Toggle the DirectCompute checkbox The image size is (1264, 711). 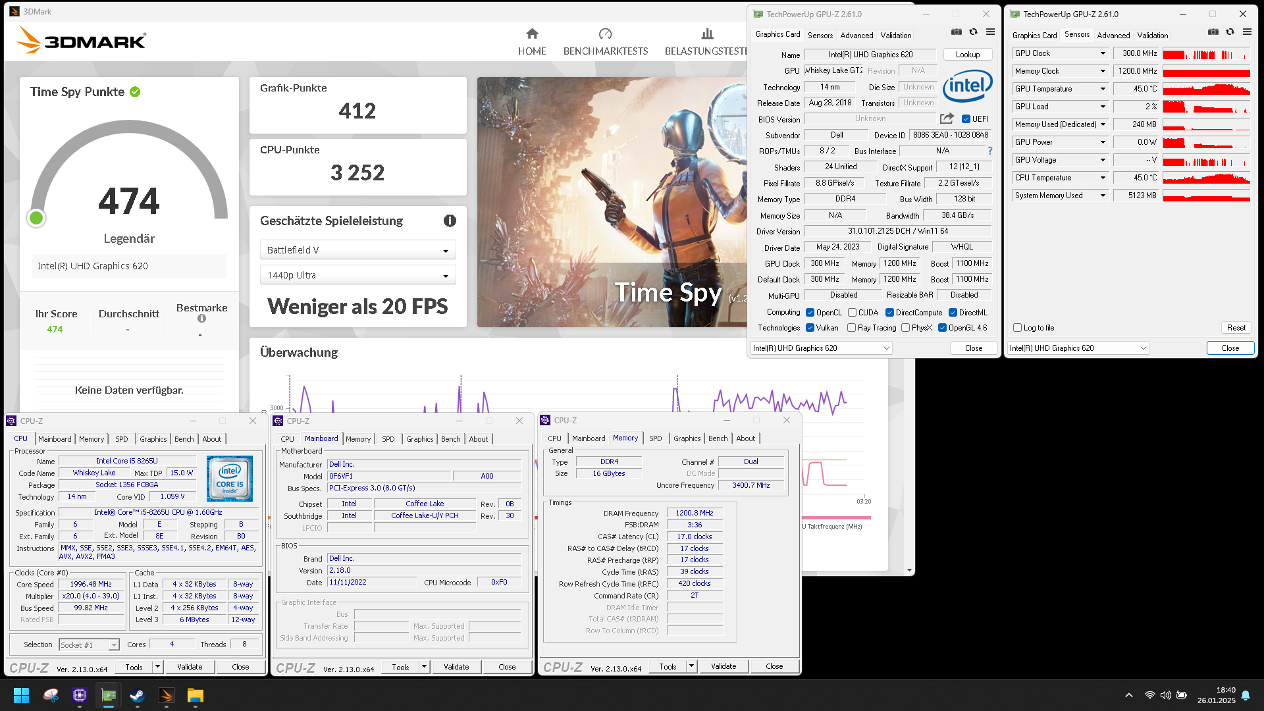click(x=889, y=313)
